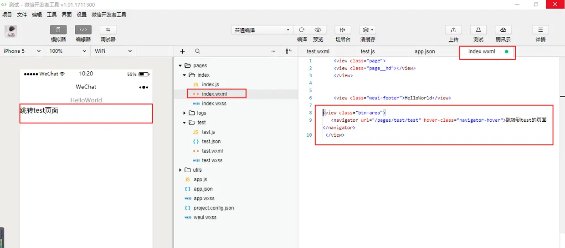Click HelloWorld text in simulator
This screenshot has width=565, height=248.
(x=86, y=100)
